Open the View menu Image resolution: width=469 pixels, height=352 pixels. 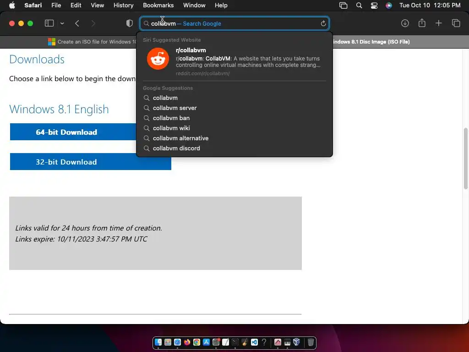click(97, 5)
